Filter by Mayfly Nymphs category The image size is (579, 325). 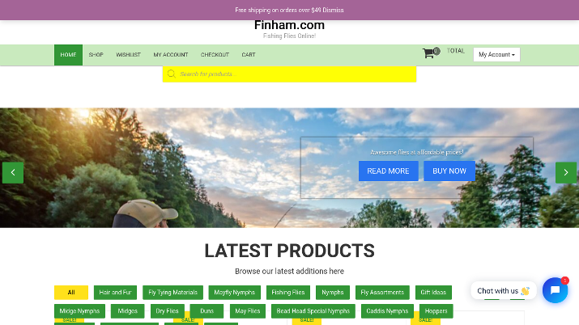[235, 293]
